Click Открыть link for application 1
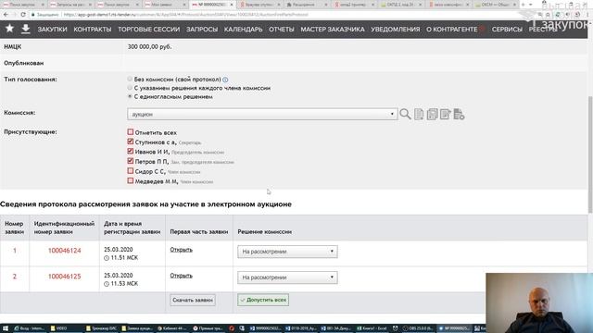Viewport: 593px width, 333px height. [182, 250]
